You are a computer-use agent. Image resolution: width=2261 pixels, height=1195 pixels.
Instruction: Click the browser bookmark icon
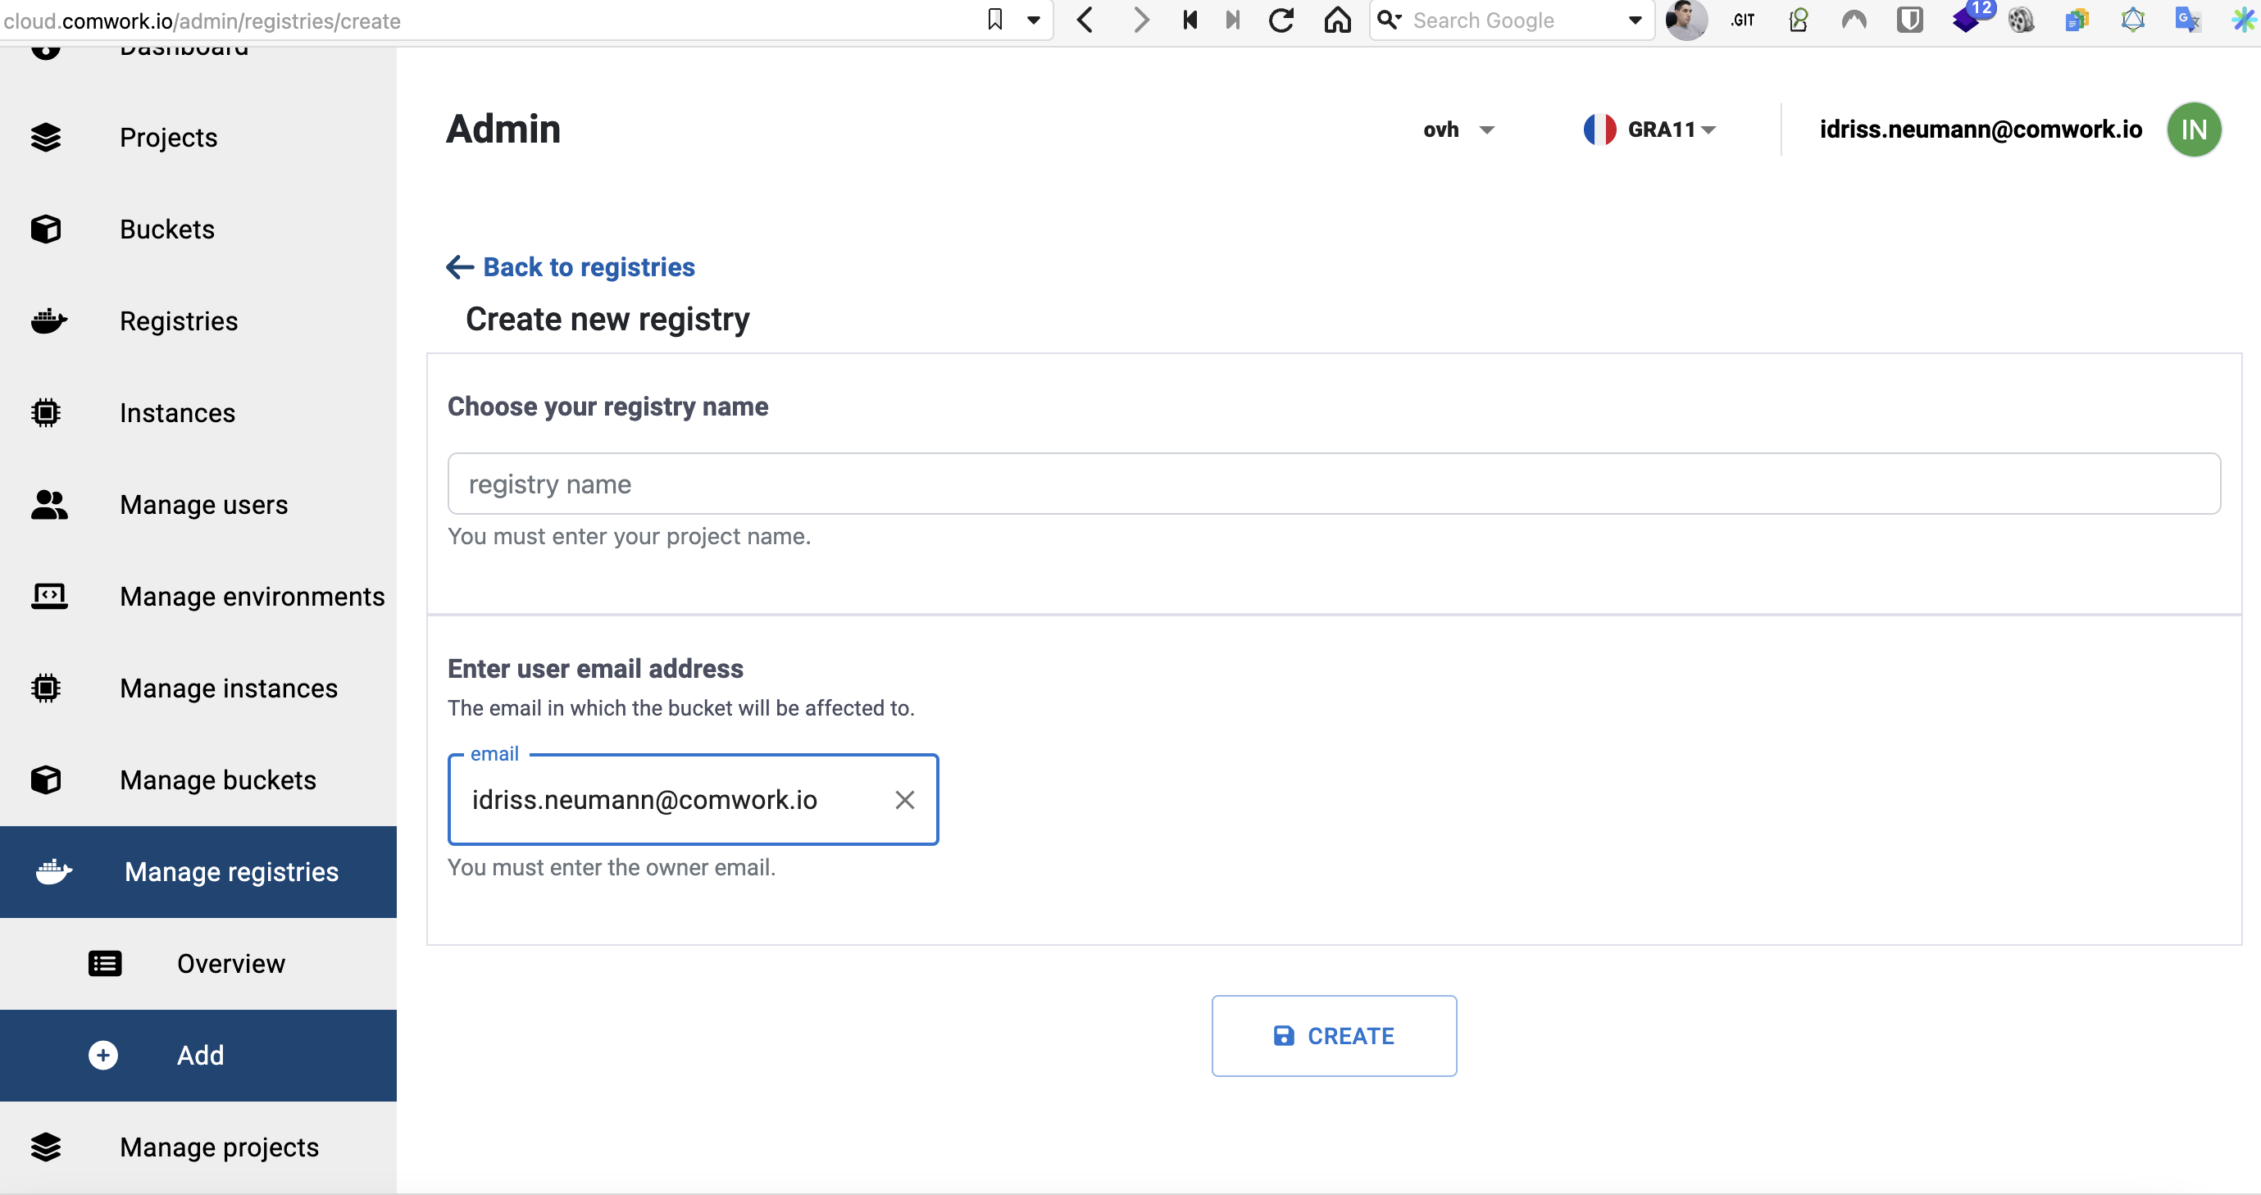click(x=995, y=20)
